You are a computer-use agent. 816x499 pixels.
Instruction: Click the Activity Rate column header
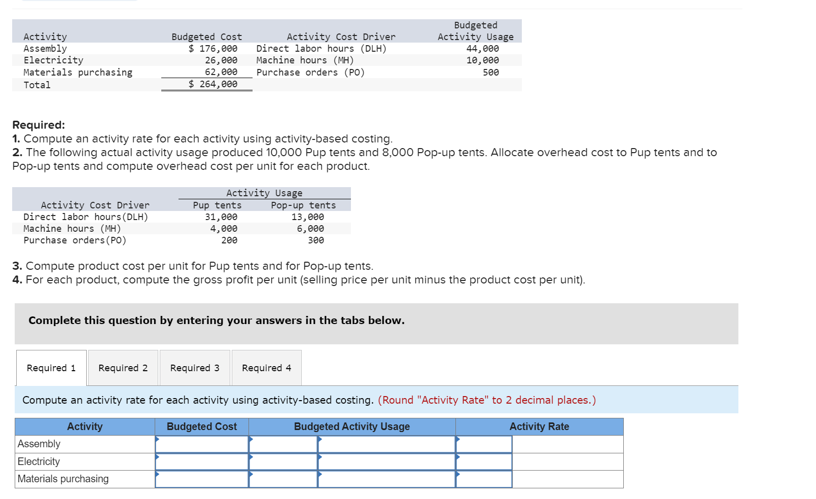(539, 426)
